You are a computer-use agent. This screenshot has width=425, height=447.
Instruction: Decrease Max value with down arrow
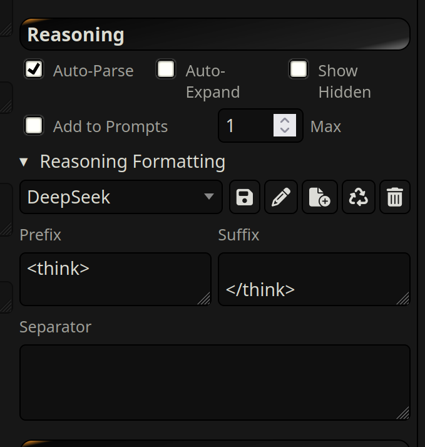[285, 130]
